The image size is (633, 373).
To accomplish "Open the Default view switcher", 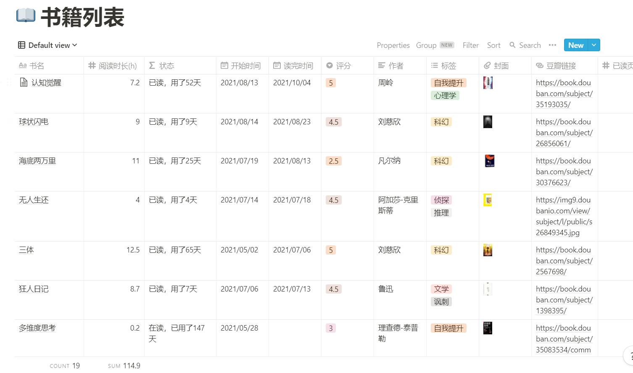I will [x=47, y=45].
